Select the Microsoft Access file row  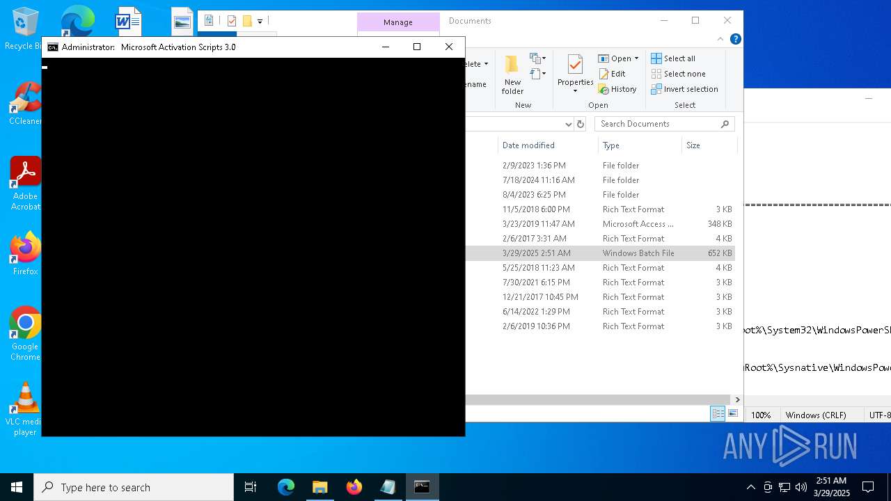click(x=600, y=224)
